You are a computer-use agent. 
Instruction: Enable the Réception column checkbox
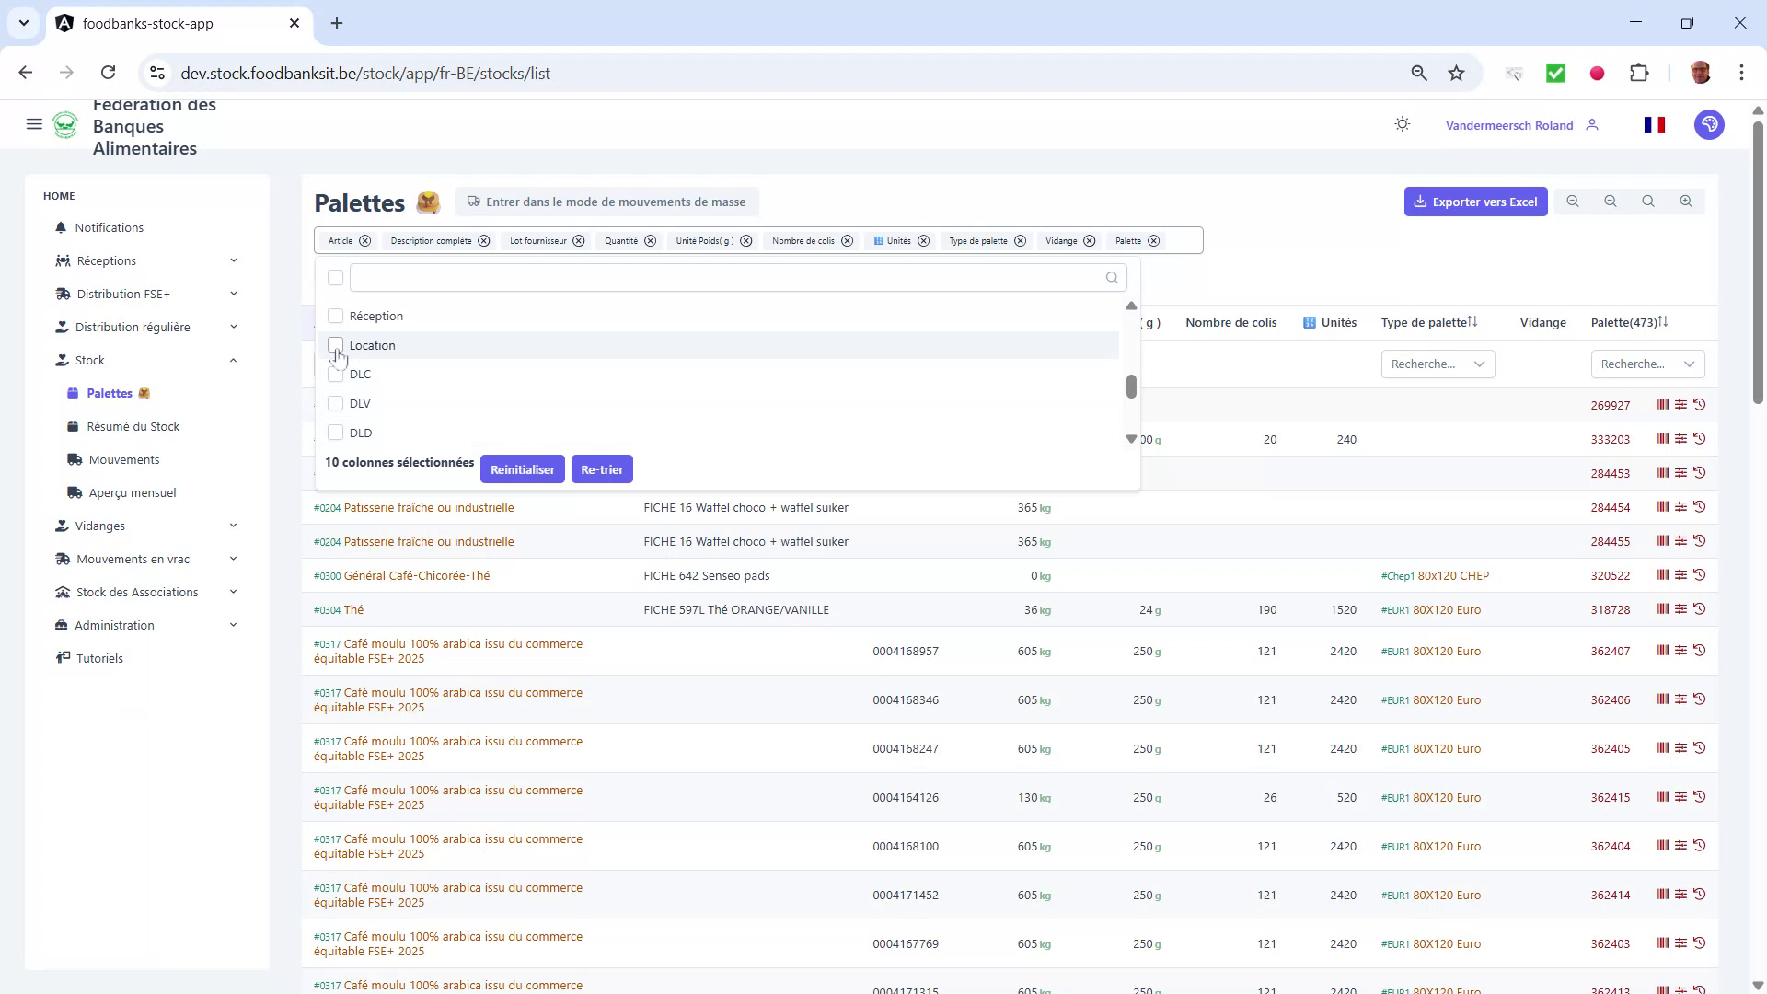335,316
